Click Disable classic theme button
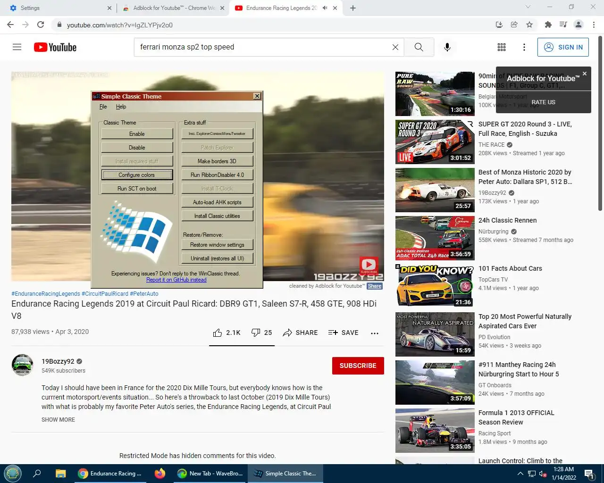Viewport: 604px width, 483px height. coord(137,148)
